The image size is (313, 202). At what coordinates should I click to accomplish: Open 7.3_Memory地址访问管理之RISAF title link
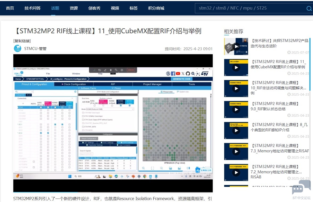[280, 148]
